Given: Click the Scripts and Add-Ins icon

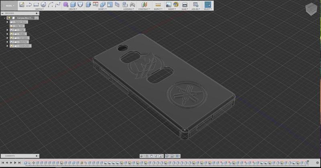Looking at the screenshot, I should 195,4.
